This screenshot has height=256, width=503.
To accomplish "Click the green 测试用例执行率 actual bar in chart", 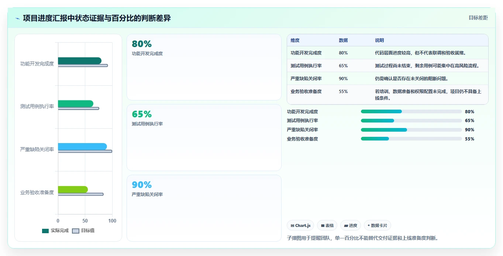I will coord(76,104).
